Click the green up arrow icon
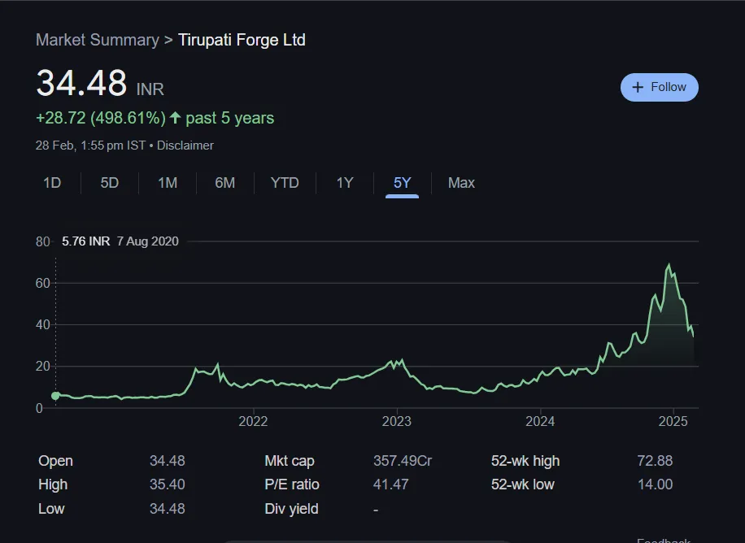The image size is (745, 543). (175, 117)
